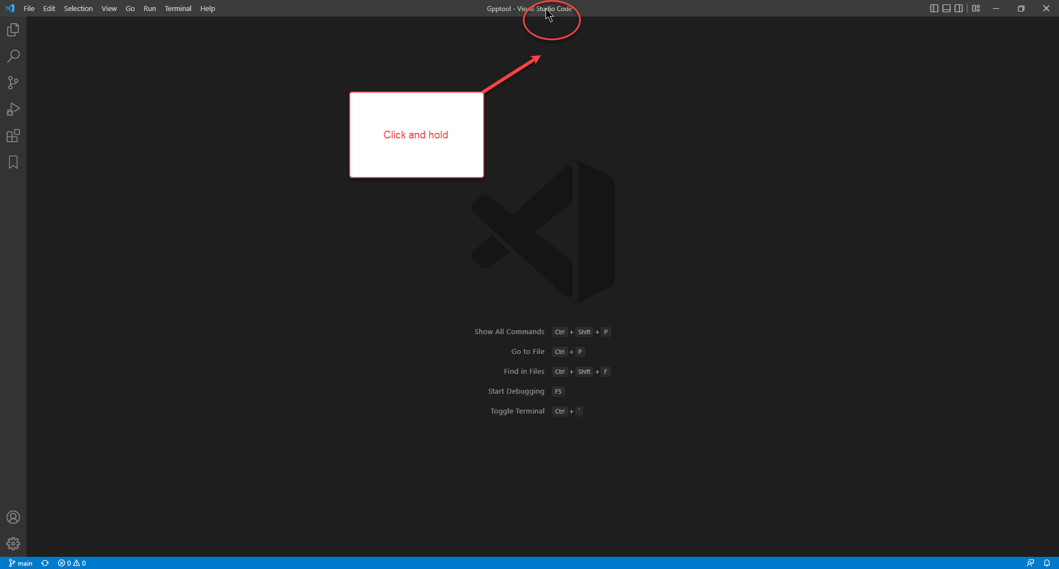Open the Run menu

click(x=149, y=8)
